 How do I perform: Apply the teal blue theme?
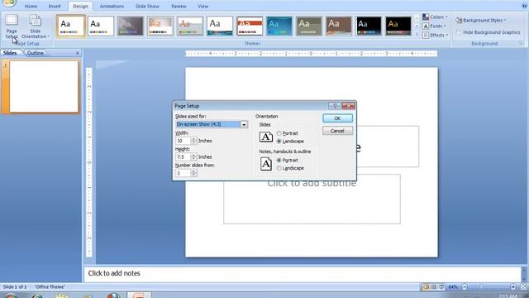279,26
